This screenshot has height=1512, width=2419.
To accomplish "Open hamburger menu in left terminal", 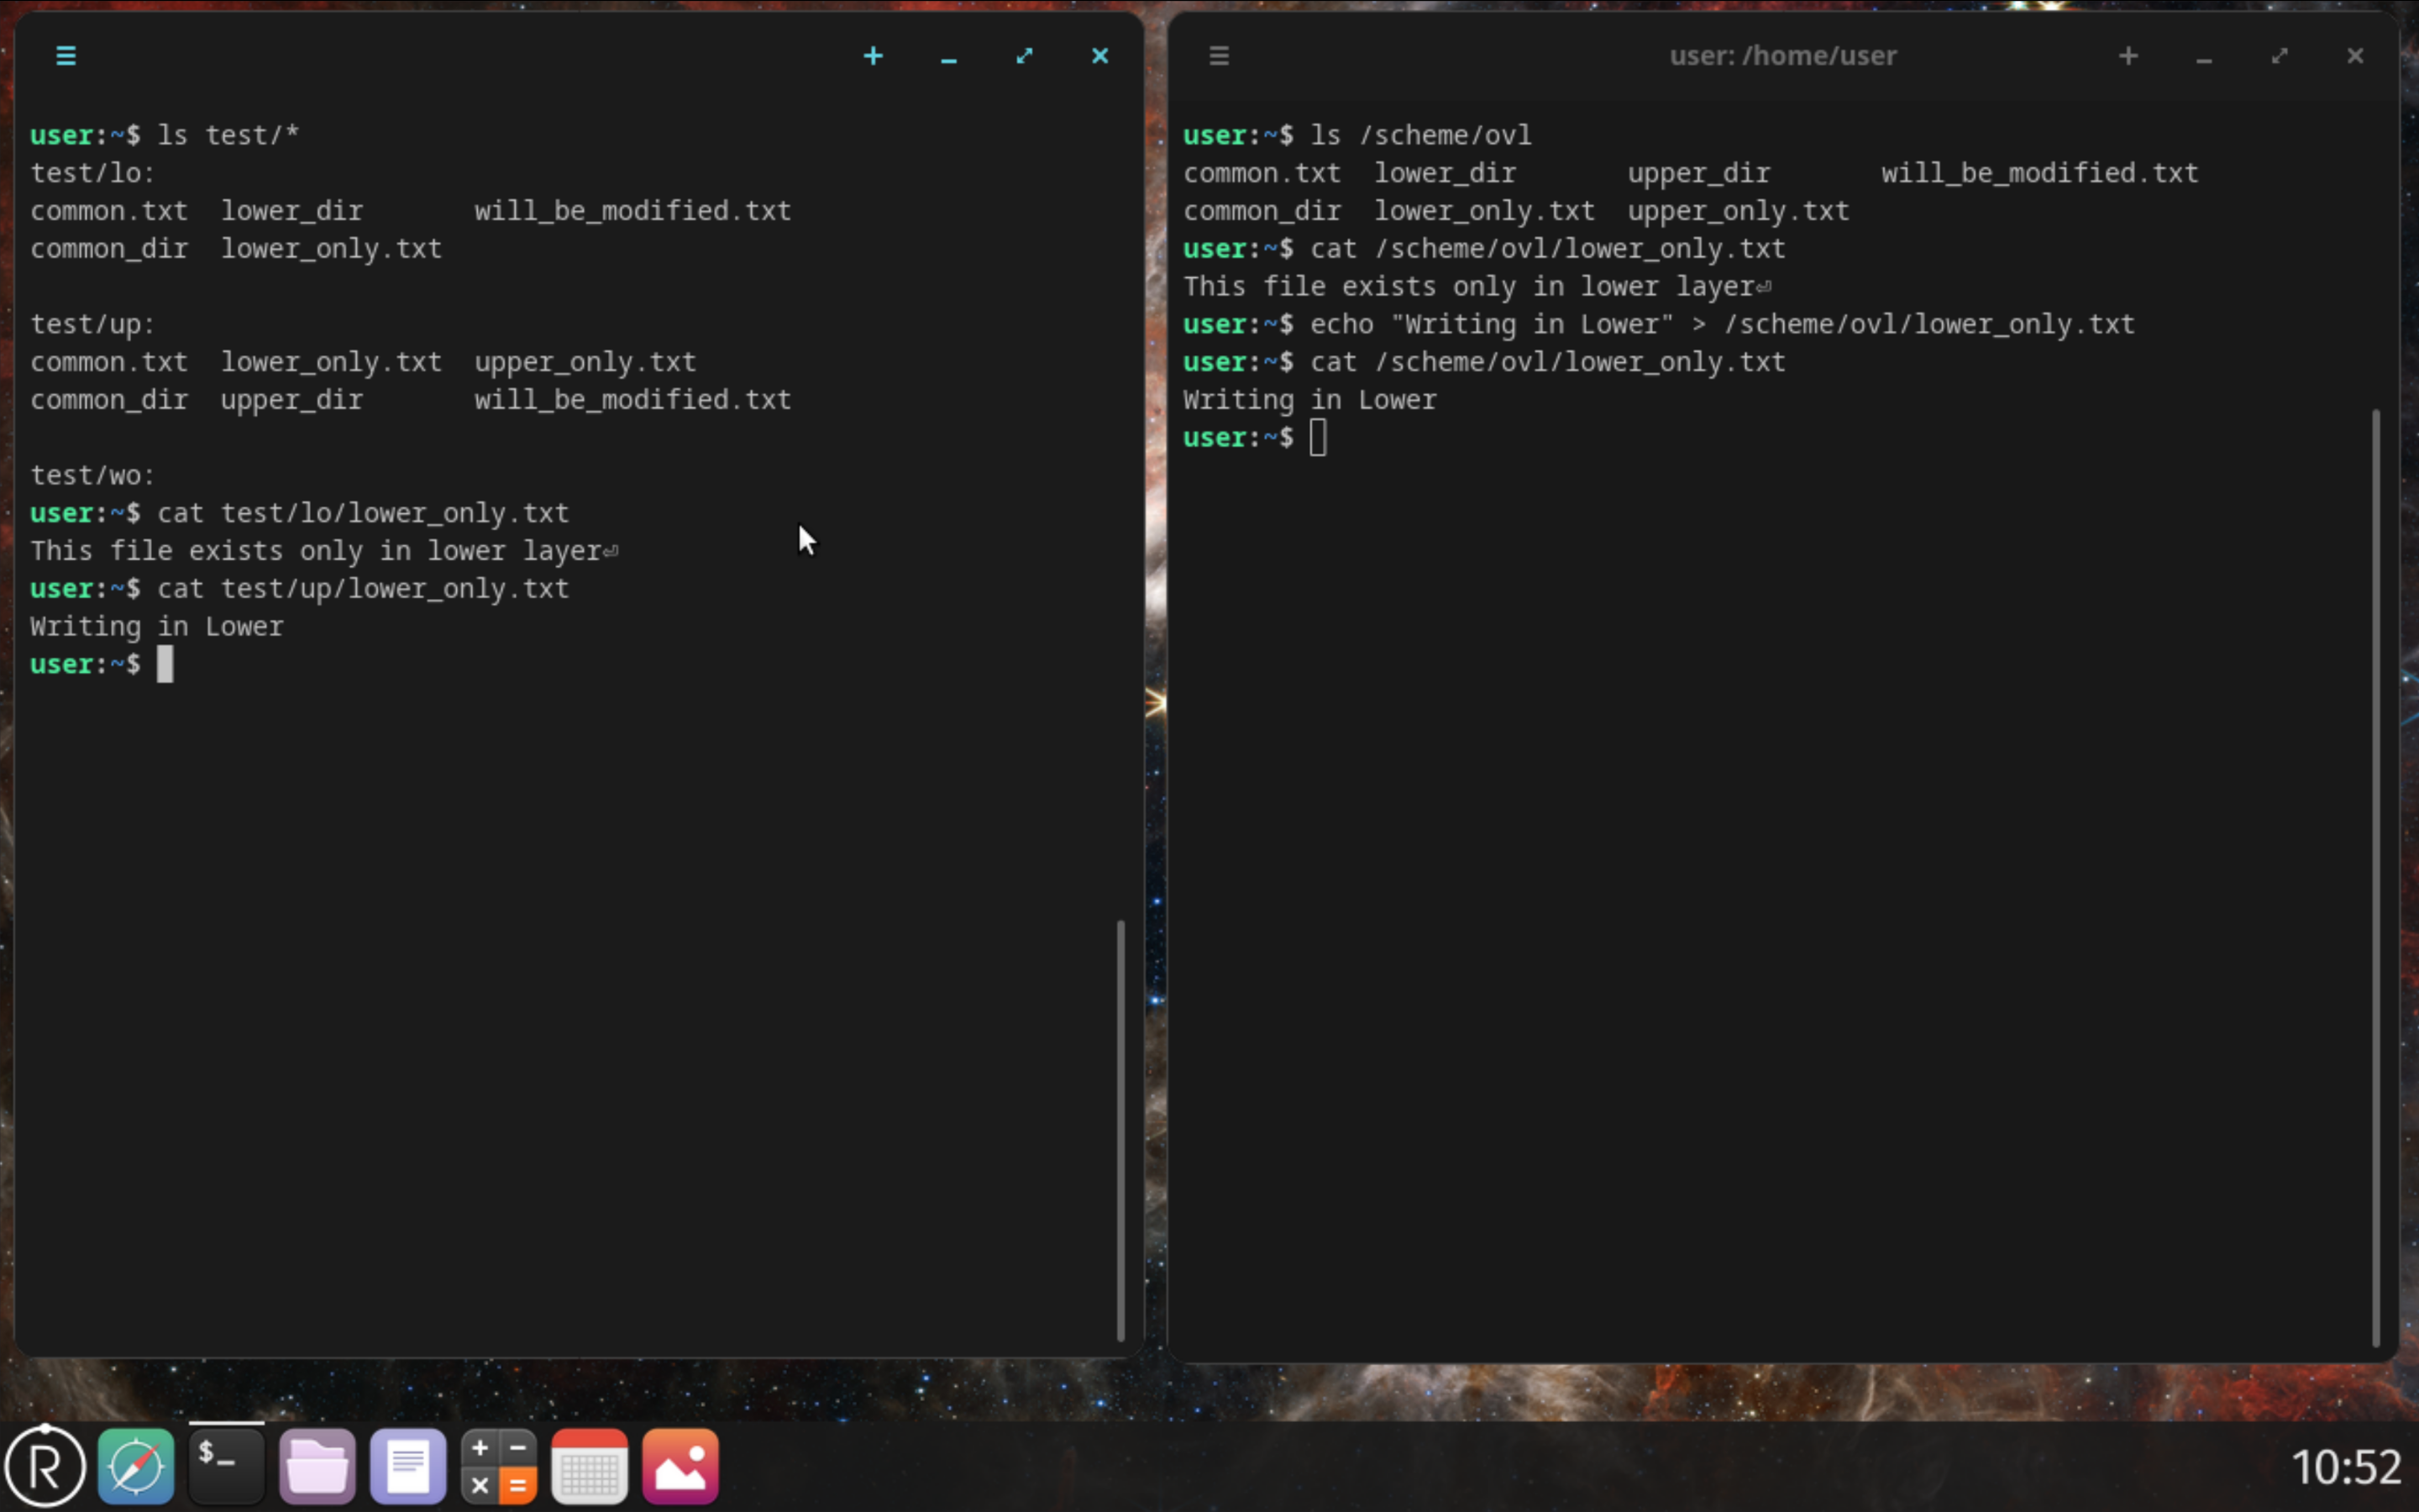I will tap(66, 56).
